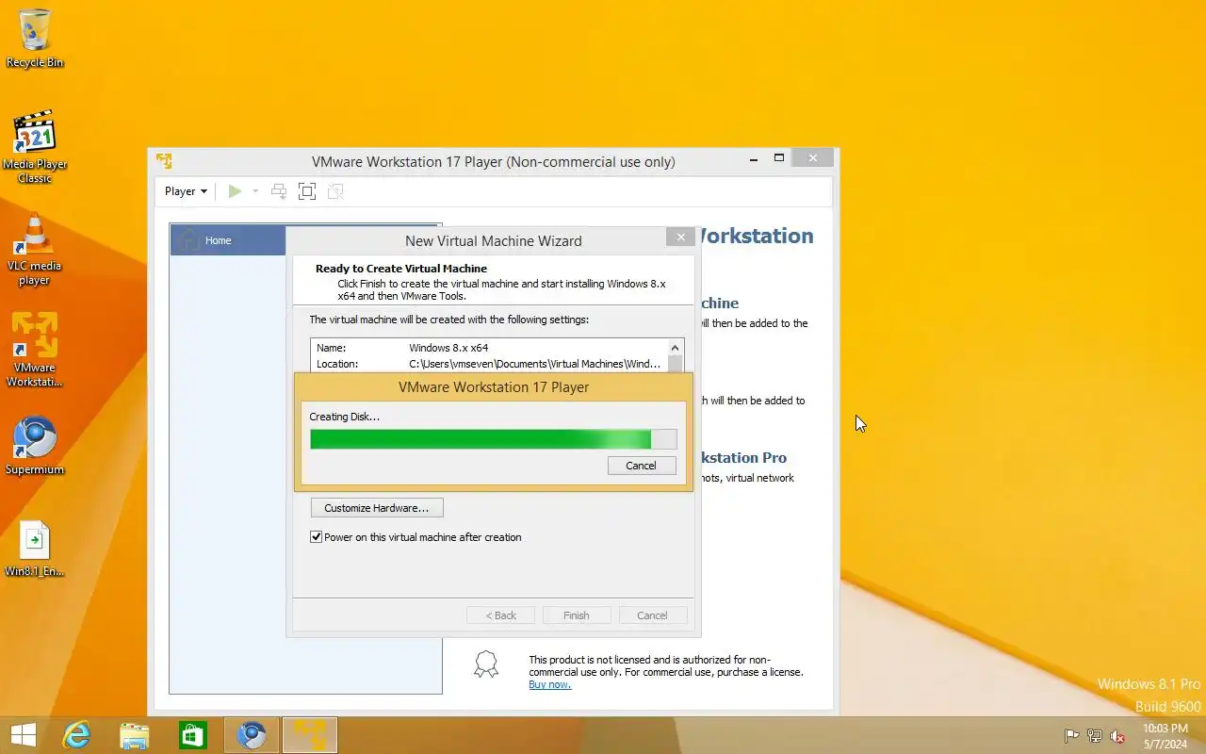1206x754 pixels.
Task: Click the muted volume tray icon
Action: 1117,736
